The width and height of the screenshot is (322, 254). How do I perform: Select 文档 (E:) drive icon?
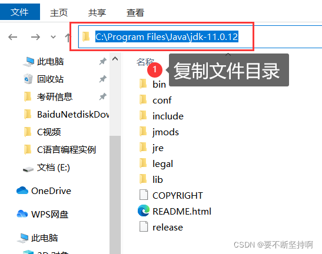[28, 169]
